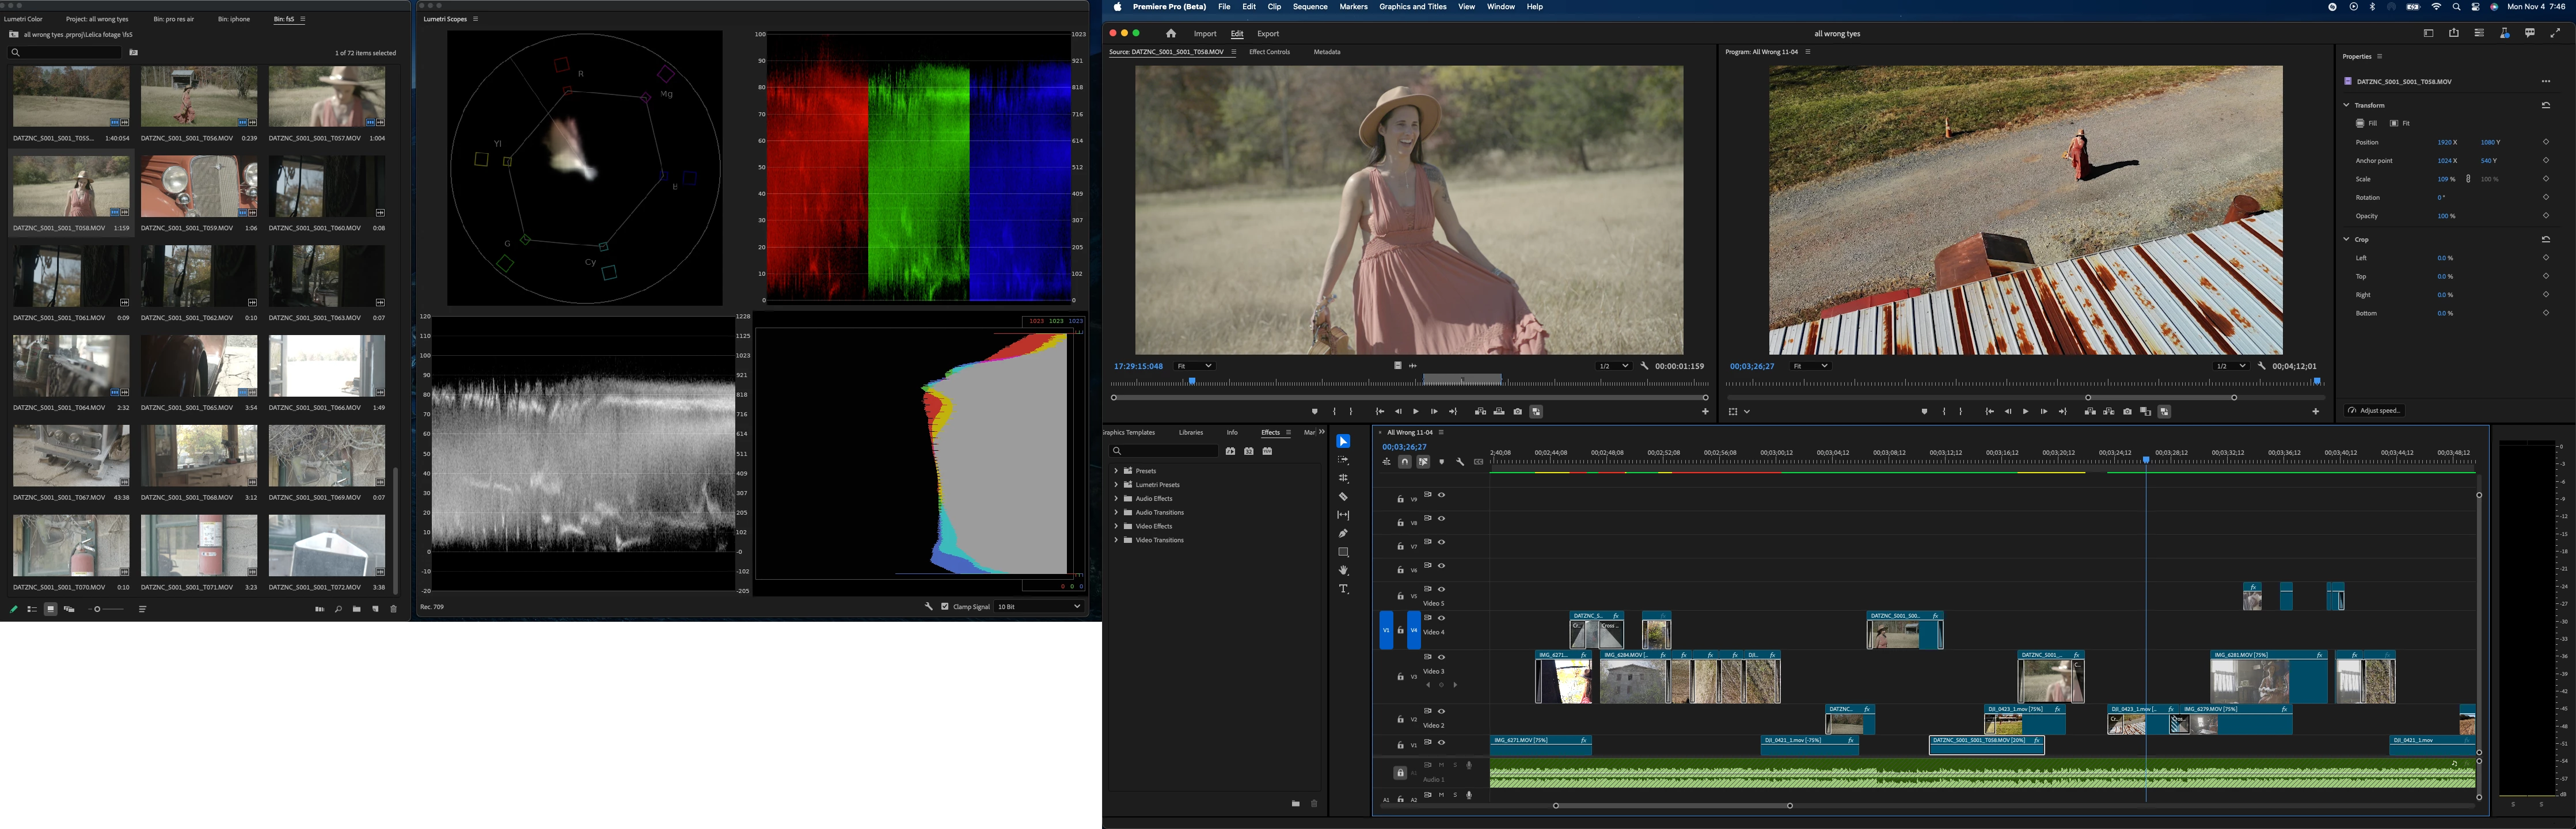This screenshot has height=829, width=2576.
Task: Choose the Ripple Edit tool
Action: pos(1343,478)
